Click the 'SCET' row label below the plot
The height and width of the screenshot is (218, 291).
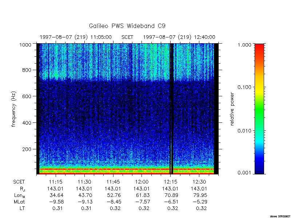point(19,182)
